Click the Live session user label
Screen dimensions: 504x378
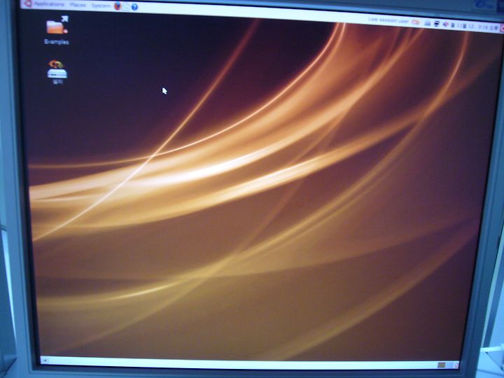pyautogui.click(x=388, y=20)
